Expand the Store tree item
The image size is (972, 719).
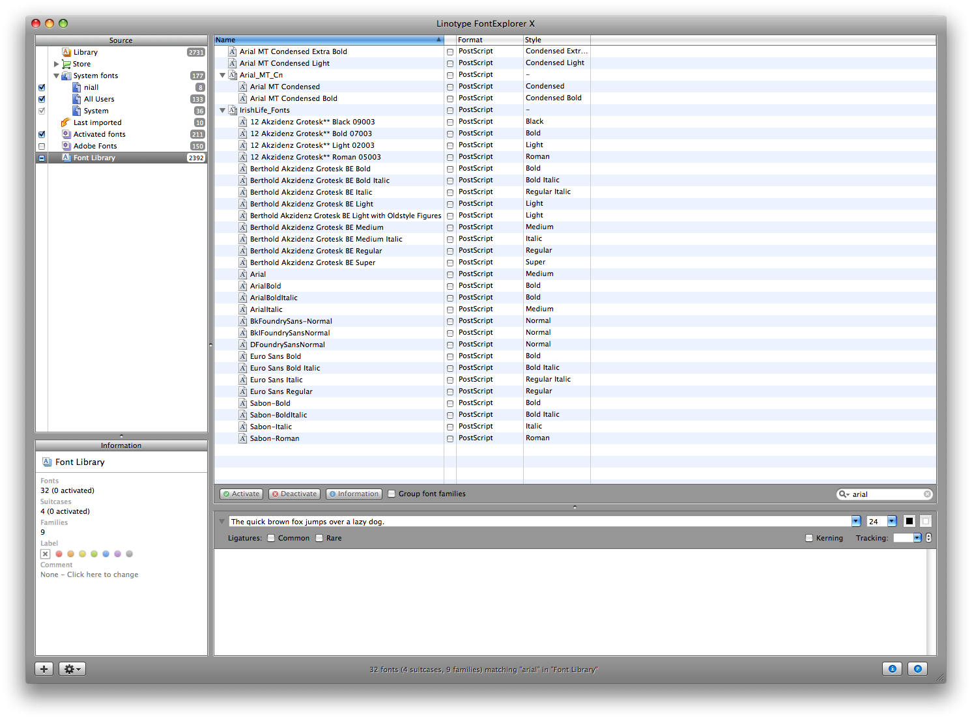[56, 64]
